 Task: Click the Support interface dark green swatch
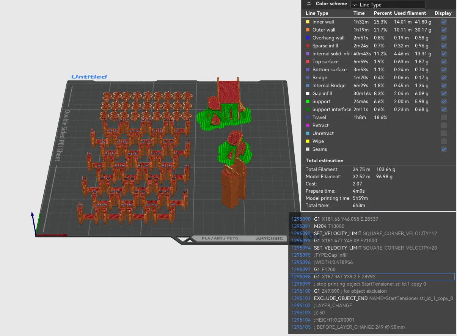[x=308, y=110]
